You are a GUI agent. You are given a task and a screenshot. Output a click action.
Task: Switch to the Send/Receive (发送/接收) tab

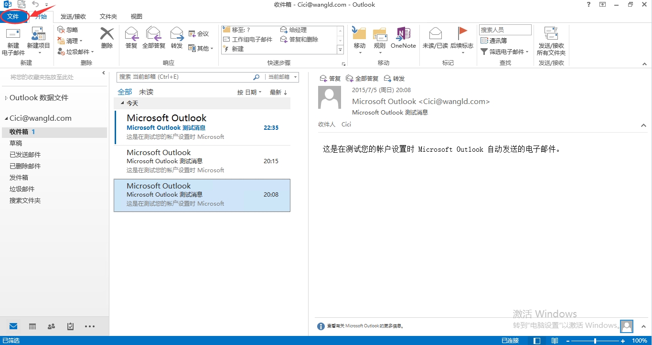pos(73,16)
